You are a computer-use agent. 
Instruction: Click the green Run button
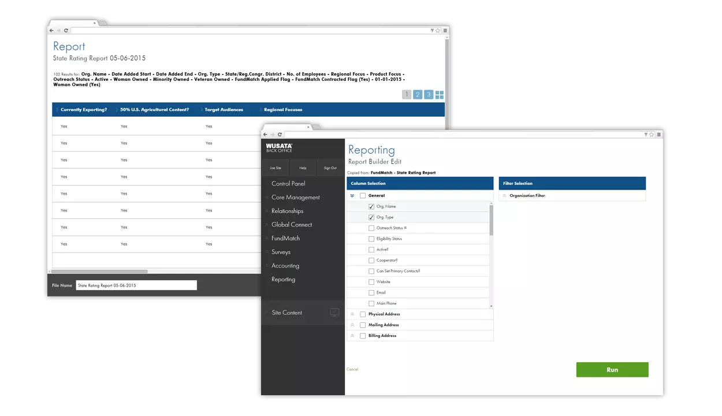click(x=612, y=370)
